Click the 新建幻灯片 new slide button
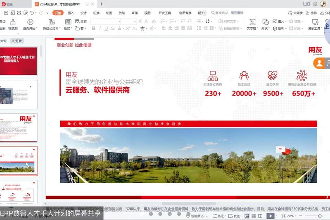 click(x=51, y=24)
